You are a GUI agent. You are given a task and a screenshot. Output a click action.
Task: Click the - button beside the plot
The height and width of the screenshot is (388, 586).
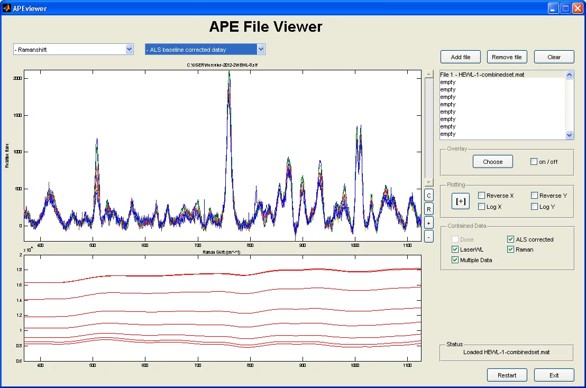[x=429, y=237]
